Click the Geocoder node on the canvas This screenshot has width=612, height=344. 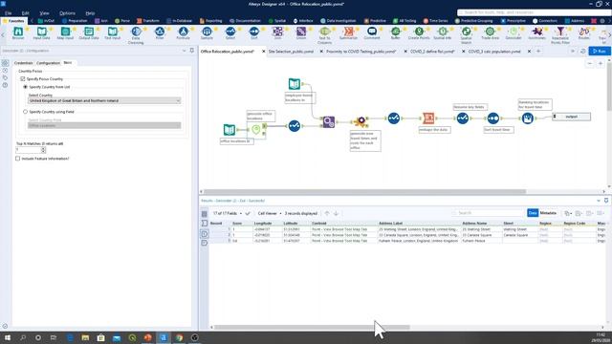(x=256, y=130)
